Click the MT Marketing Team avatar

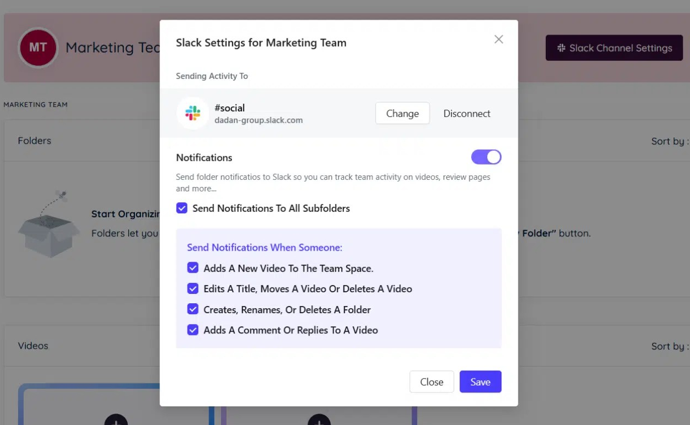[x=38, y=47]
